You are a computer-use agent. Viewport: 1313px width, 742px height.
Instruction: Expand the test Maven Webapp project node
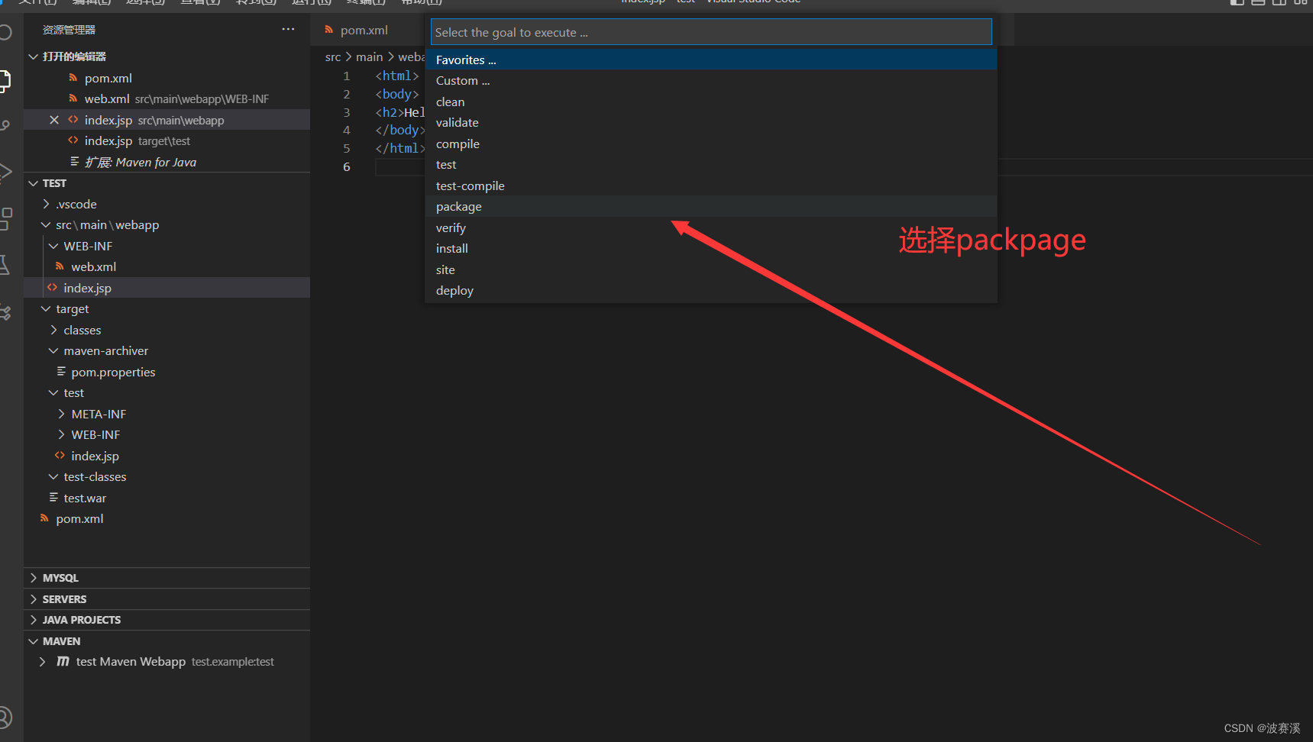pyautogui.click(x=42, y=662)
